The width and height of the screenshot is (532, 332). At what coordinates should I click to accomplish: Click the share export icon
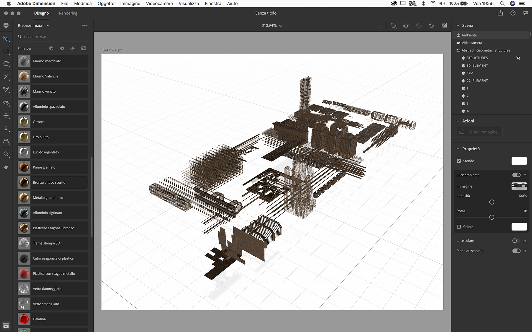[x=500, y=13]
